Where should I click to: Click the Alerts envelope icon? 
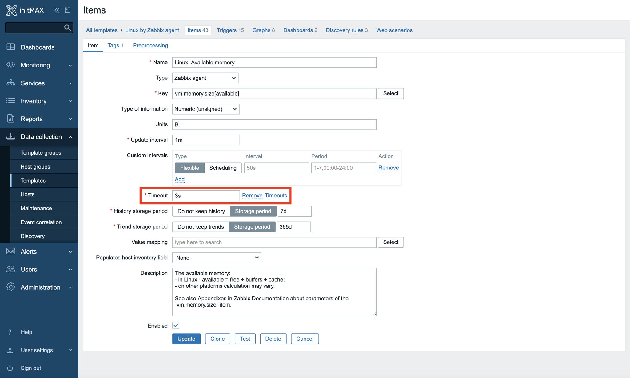pyautogui.click(x=11, y=251)
